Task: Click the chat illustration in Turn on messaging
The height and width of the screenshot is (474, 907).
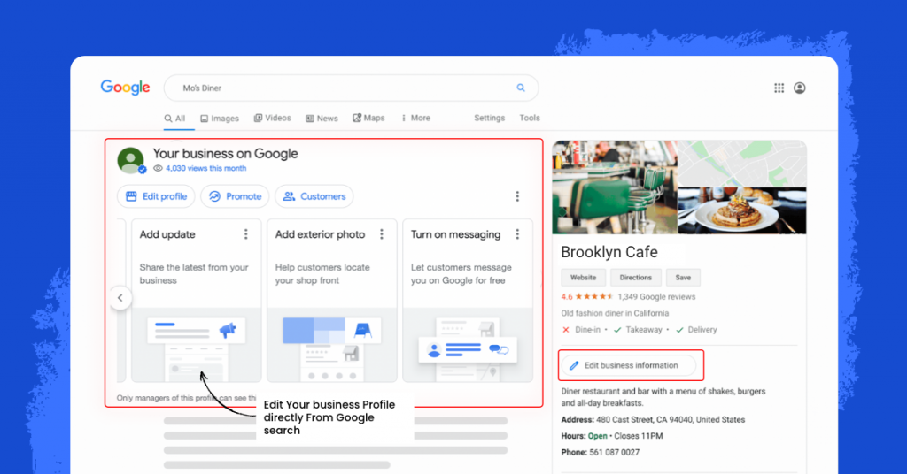Action: coord(499,349)
